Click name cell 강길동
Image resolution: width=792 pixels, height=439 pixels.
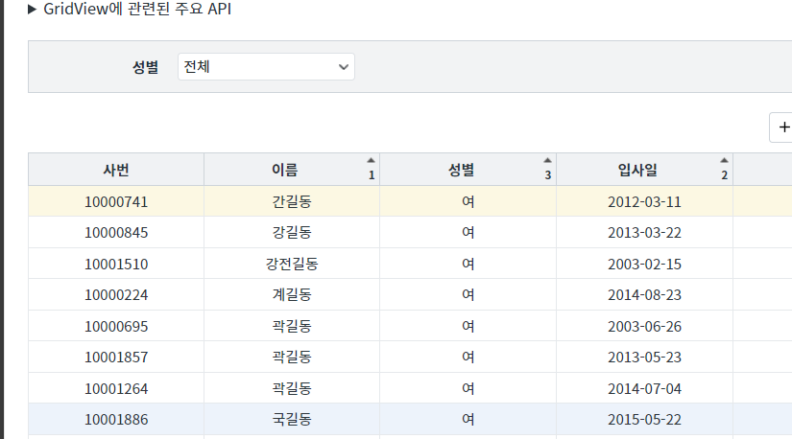click(x=292, y=233)
